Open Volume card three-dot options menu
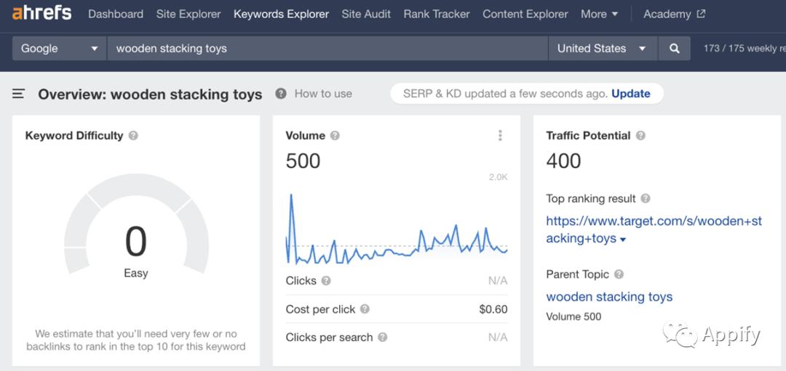Screen dimensions: 786x371 [x=500, y=136]
